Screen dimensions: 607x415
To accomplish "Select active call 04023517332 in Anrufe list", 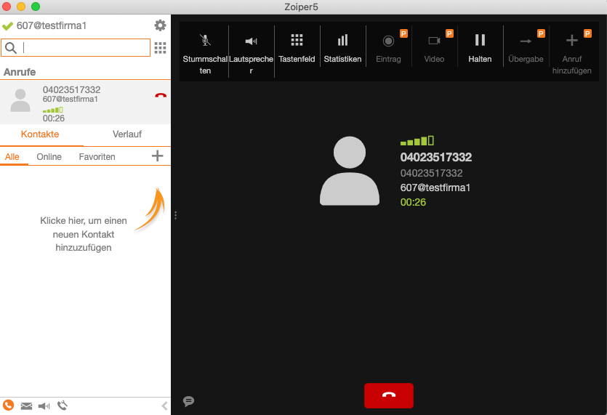I will pos(85,102).
